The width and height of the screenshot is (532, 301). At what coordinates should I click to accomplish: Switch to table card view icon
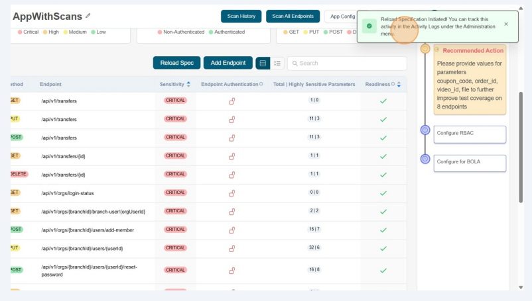263,64
